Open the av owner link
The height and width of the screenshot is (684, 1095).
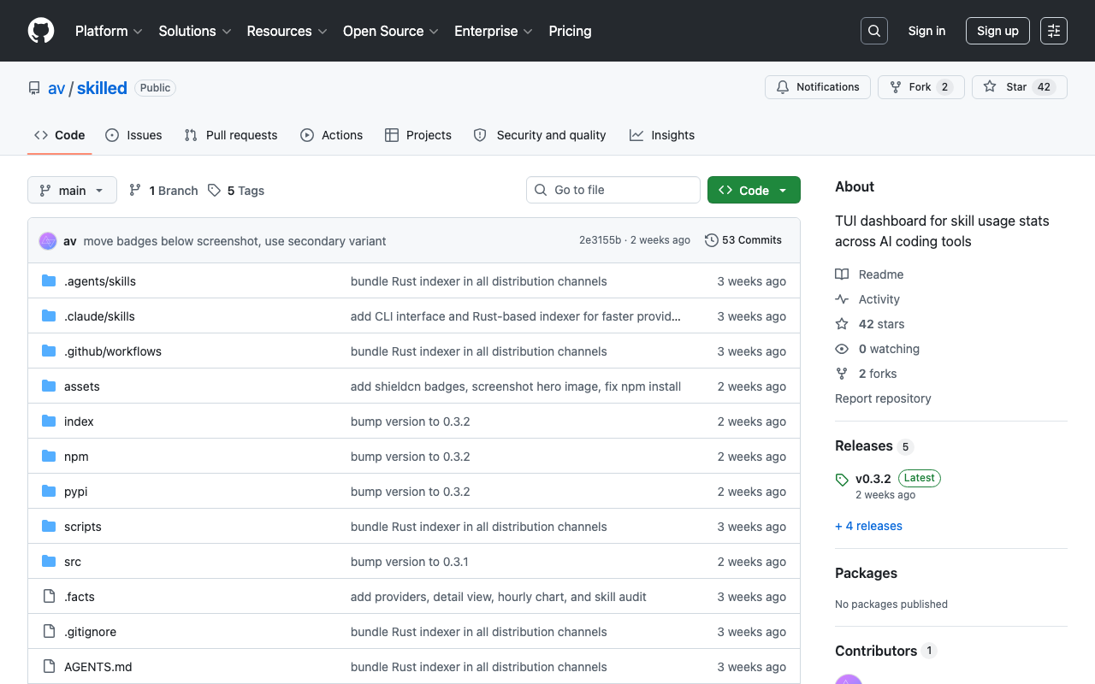(56, 88)
